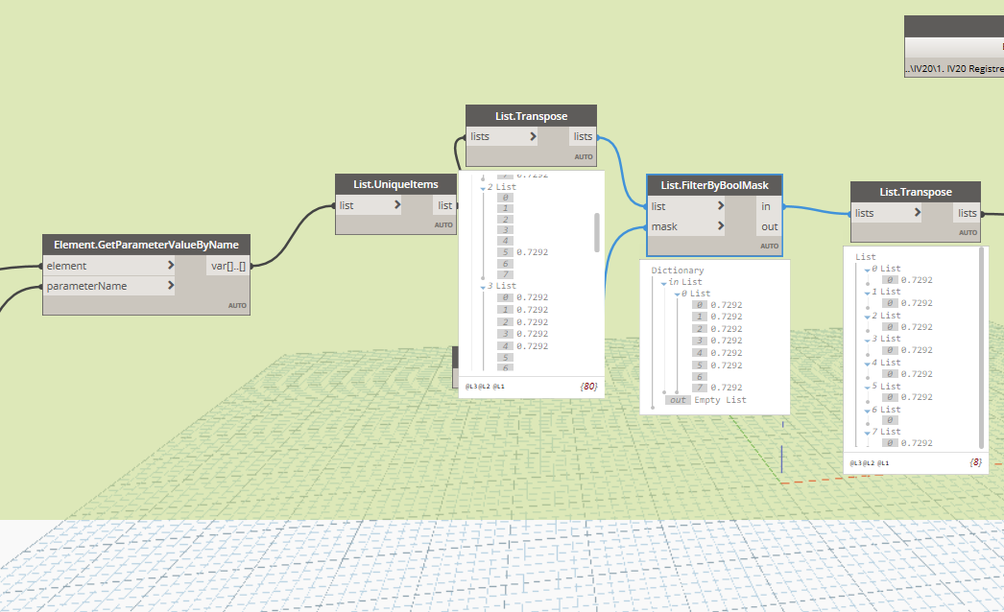Collapse '3 List' in middle Transpose preview
The image size is (1004, 612).
(483, 288)
